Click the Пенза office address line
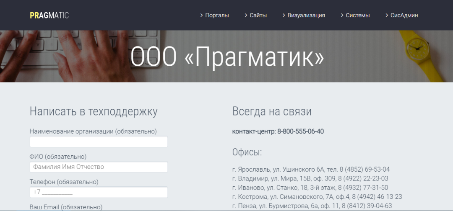Image resolution: width=453 pixels, height=211 pixels. 312,206
